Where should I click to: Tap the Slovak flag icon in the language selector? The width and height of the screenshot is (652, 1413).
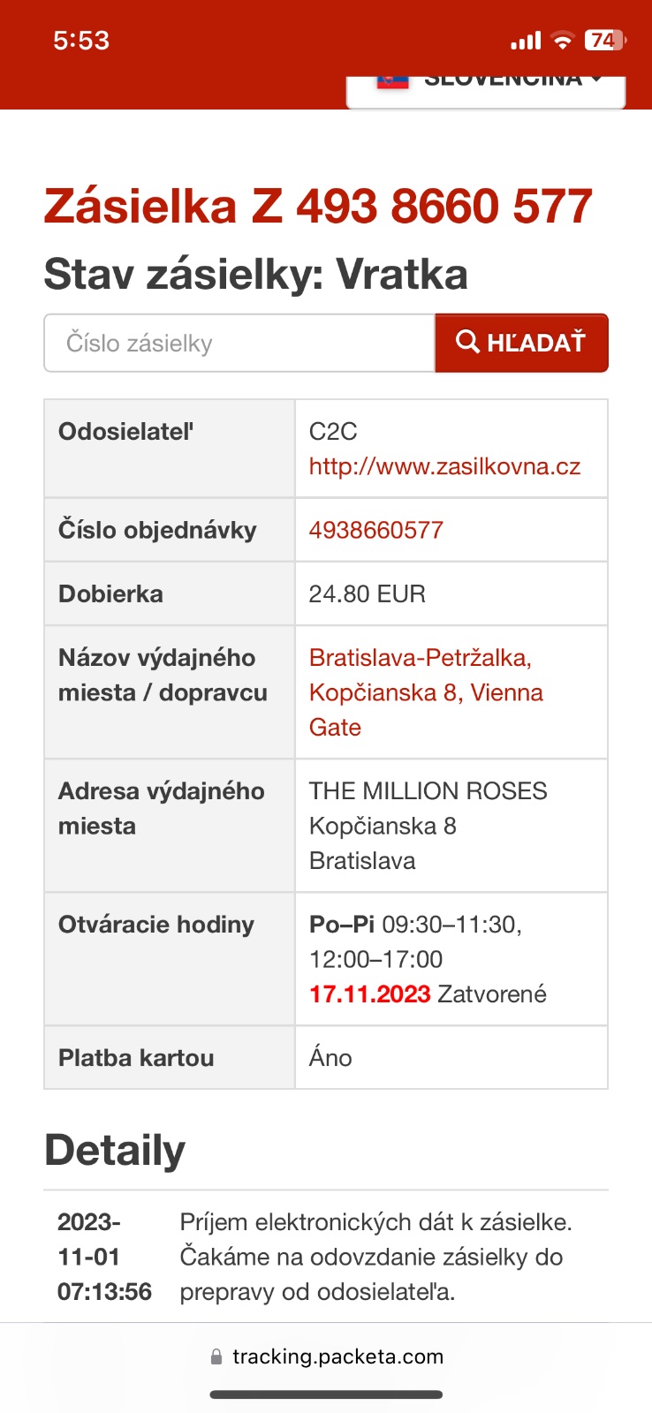pos(393,82)
